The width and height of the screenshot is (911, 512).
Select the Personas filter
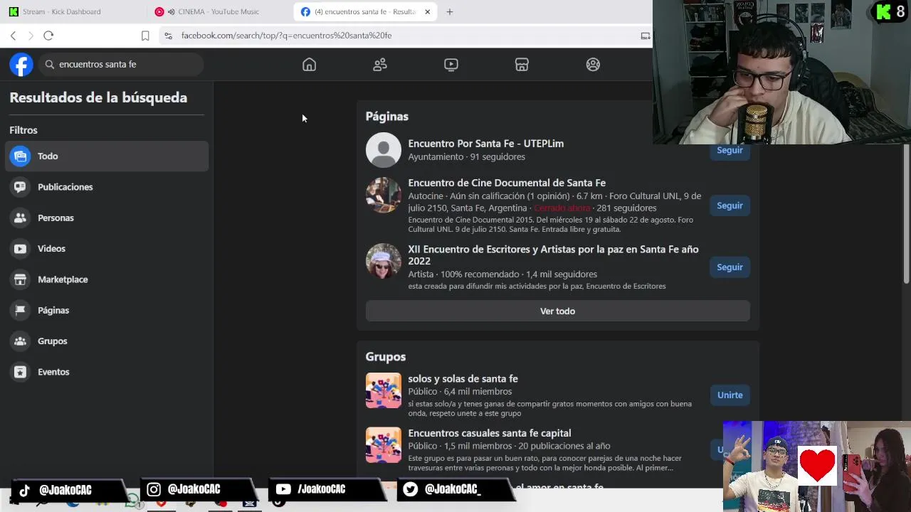coord(107,218)
